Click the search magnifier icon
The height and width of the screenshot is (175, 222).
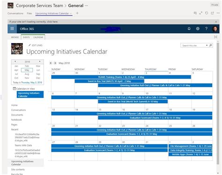point(210,45)
